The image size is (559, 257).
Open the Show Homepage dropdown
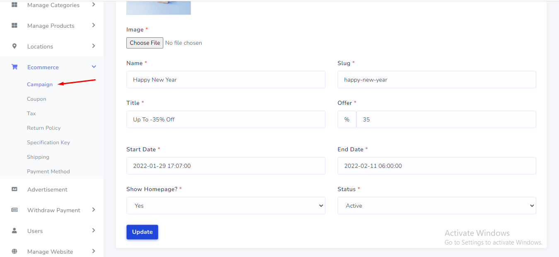[x=225, y=206]
